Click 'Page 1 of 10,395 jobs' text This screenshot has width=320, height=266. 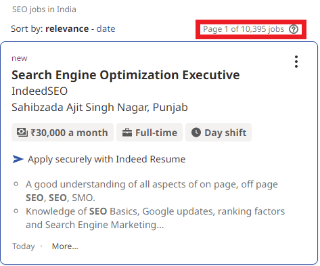[244, 29]
